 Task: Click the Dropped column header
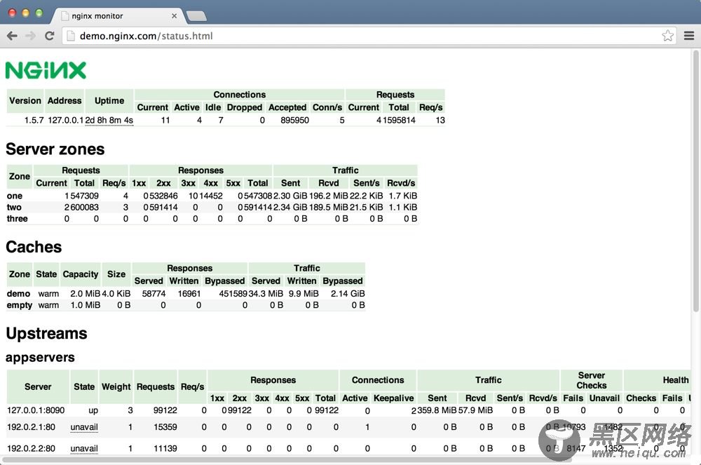click(x=244, y=107)
